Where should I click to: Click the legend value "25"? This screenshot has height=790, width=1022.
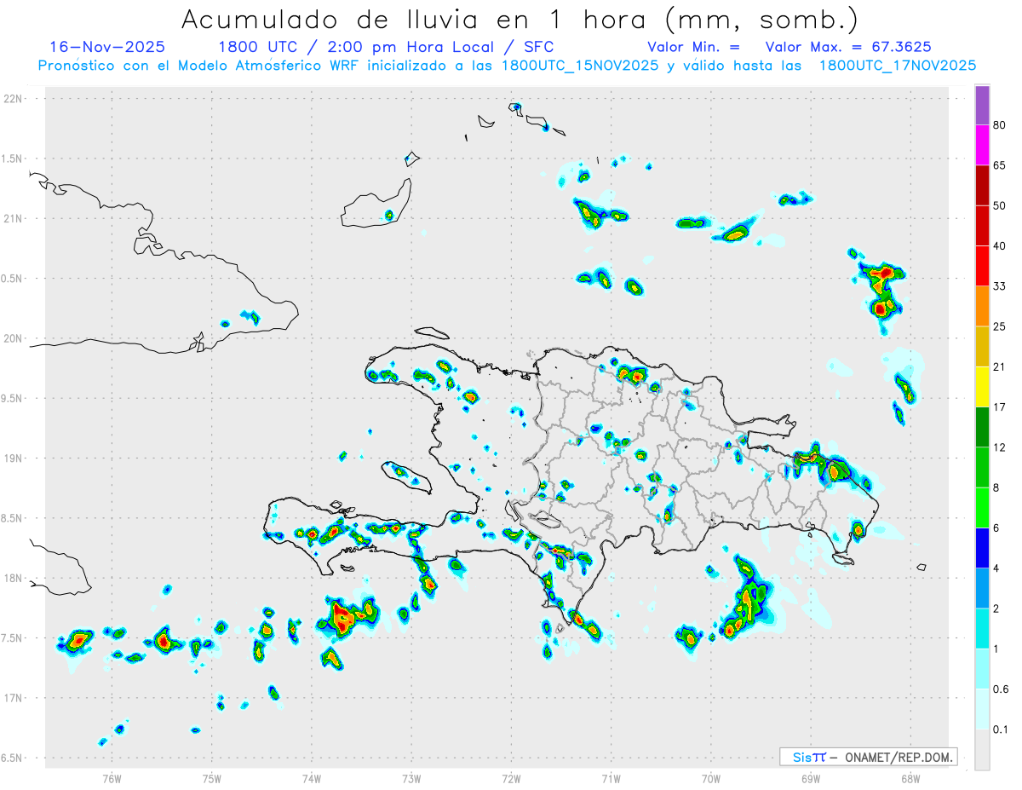1000,326
